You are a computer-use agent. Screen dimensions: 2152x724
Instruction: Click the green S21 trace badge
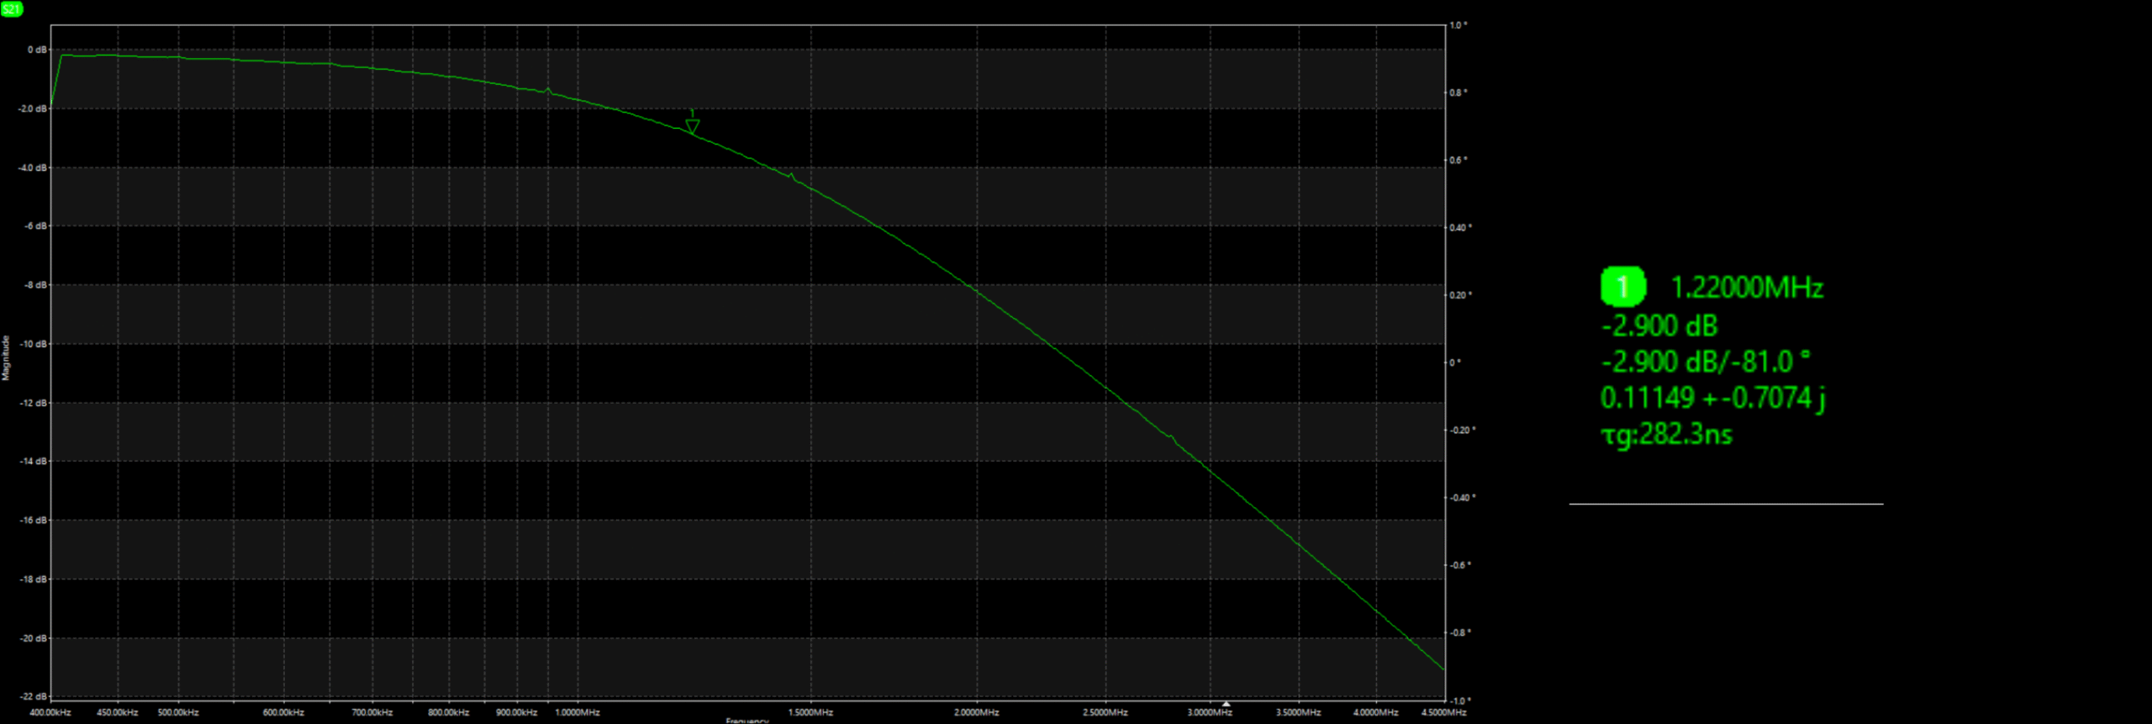(x=12, y=9)
